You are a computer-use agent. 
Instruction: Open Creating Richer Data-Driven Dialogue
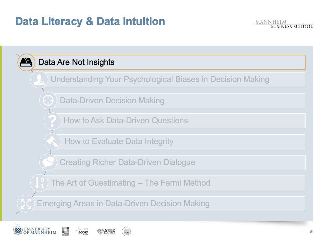click(127, 162)
